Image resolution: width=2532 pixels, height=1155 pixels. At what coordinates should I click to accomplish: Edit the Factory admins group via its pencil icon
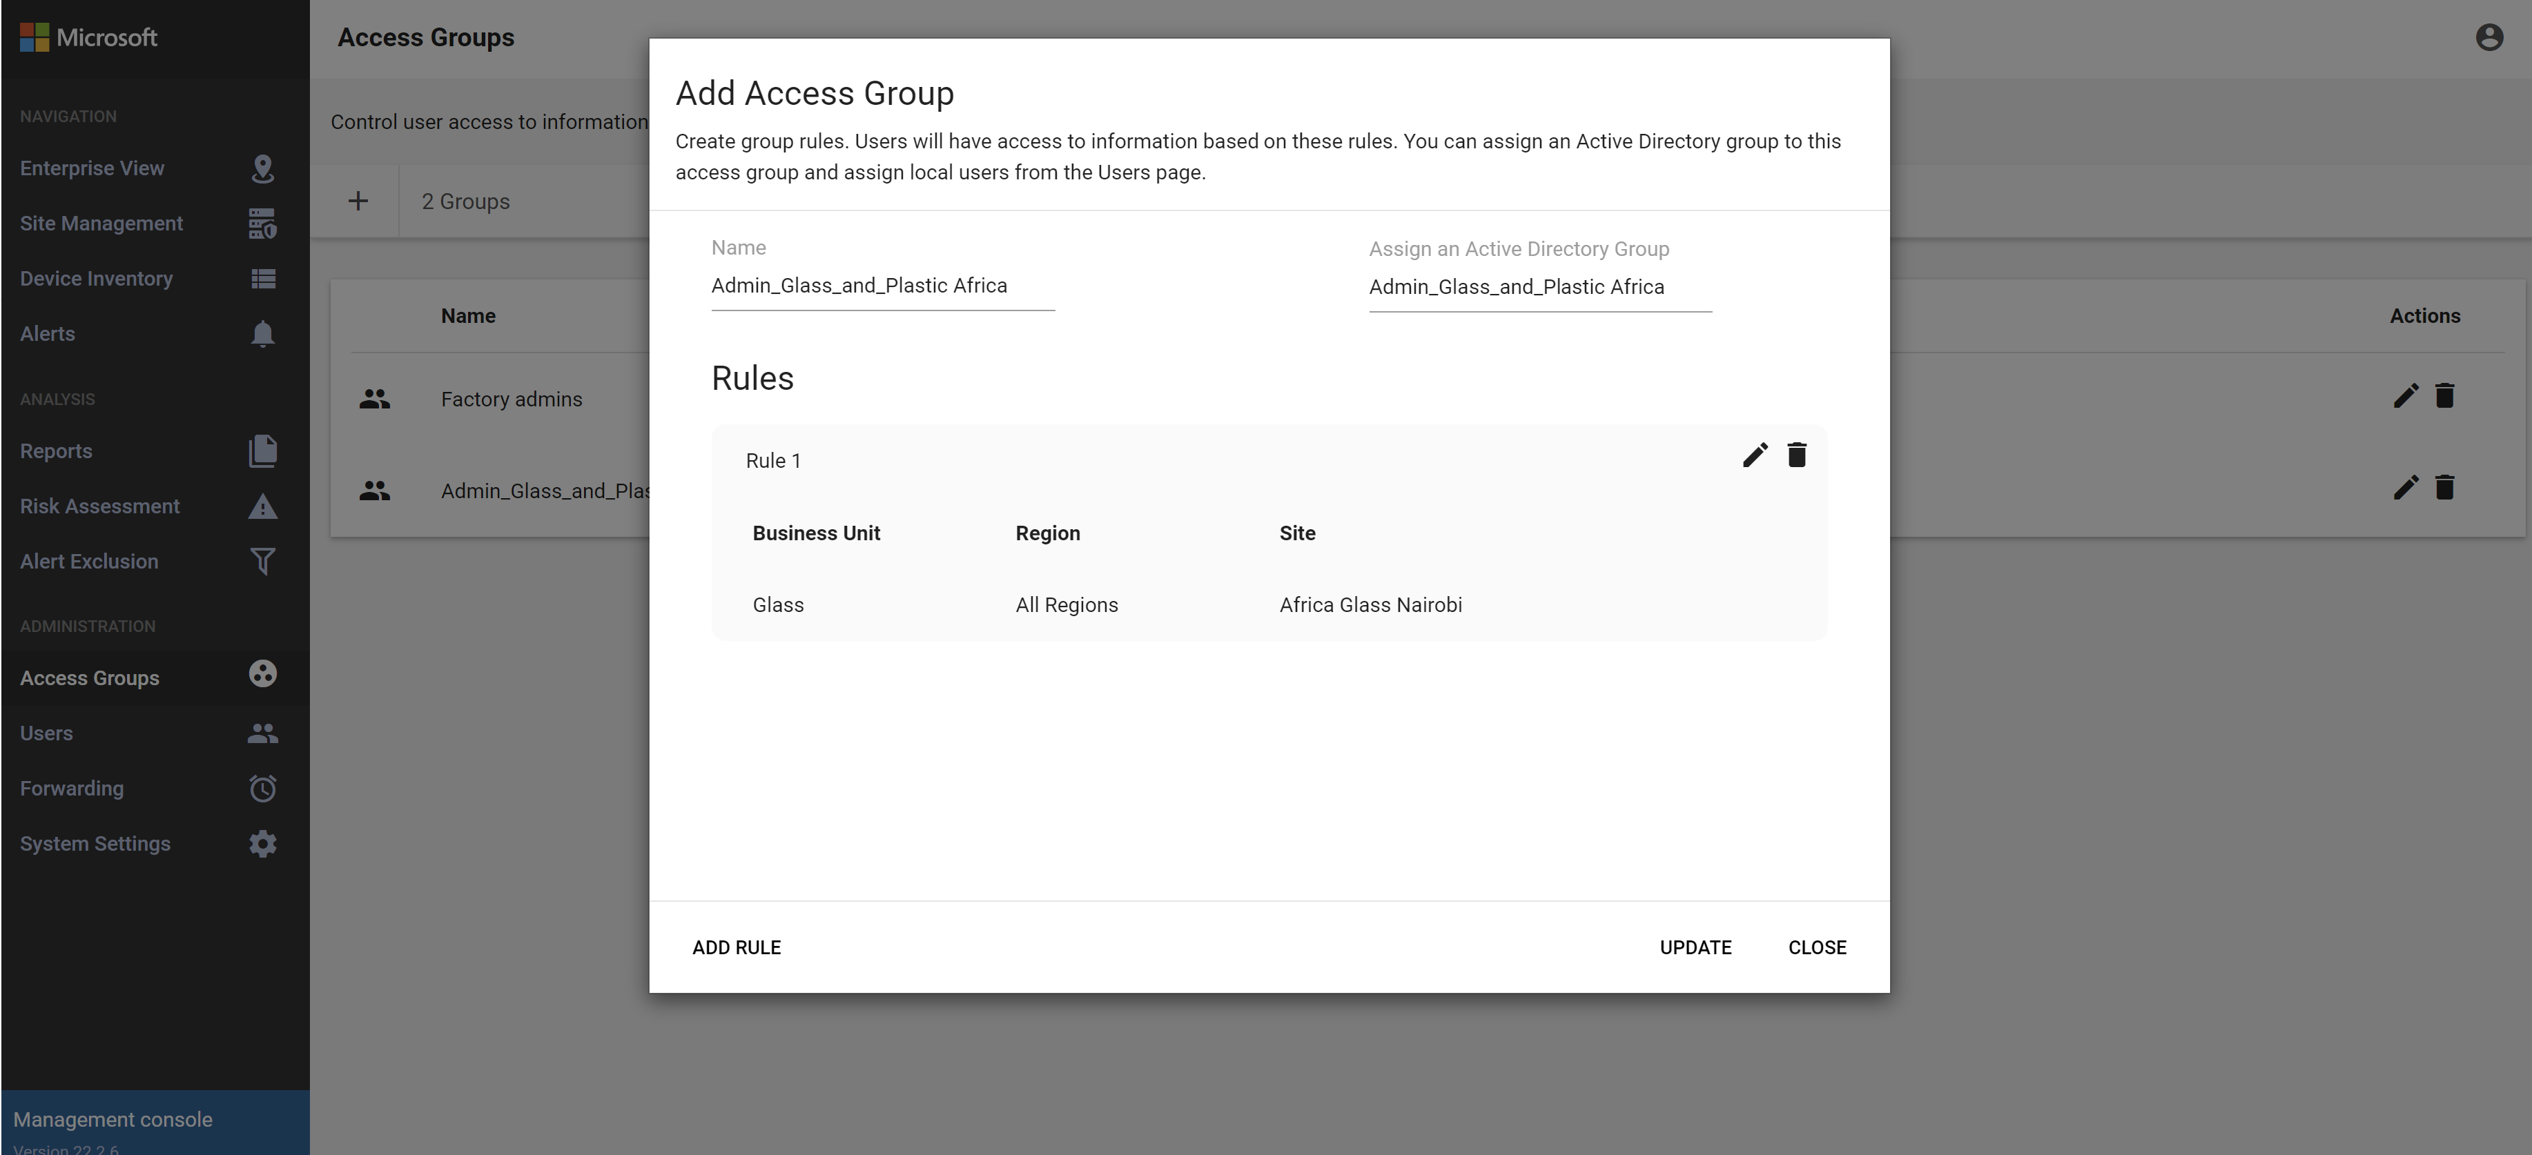point(2406,396)
